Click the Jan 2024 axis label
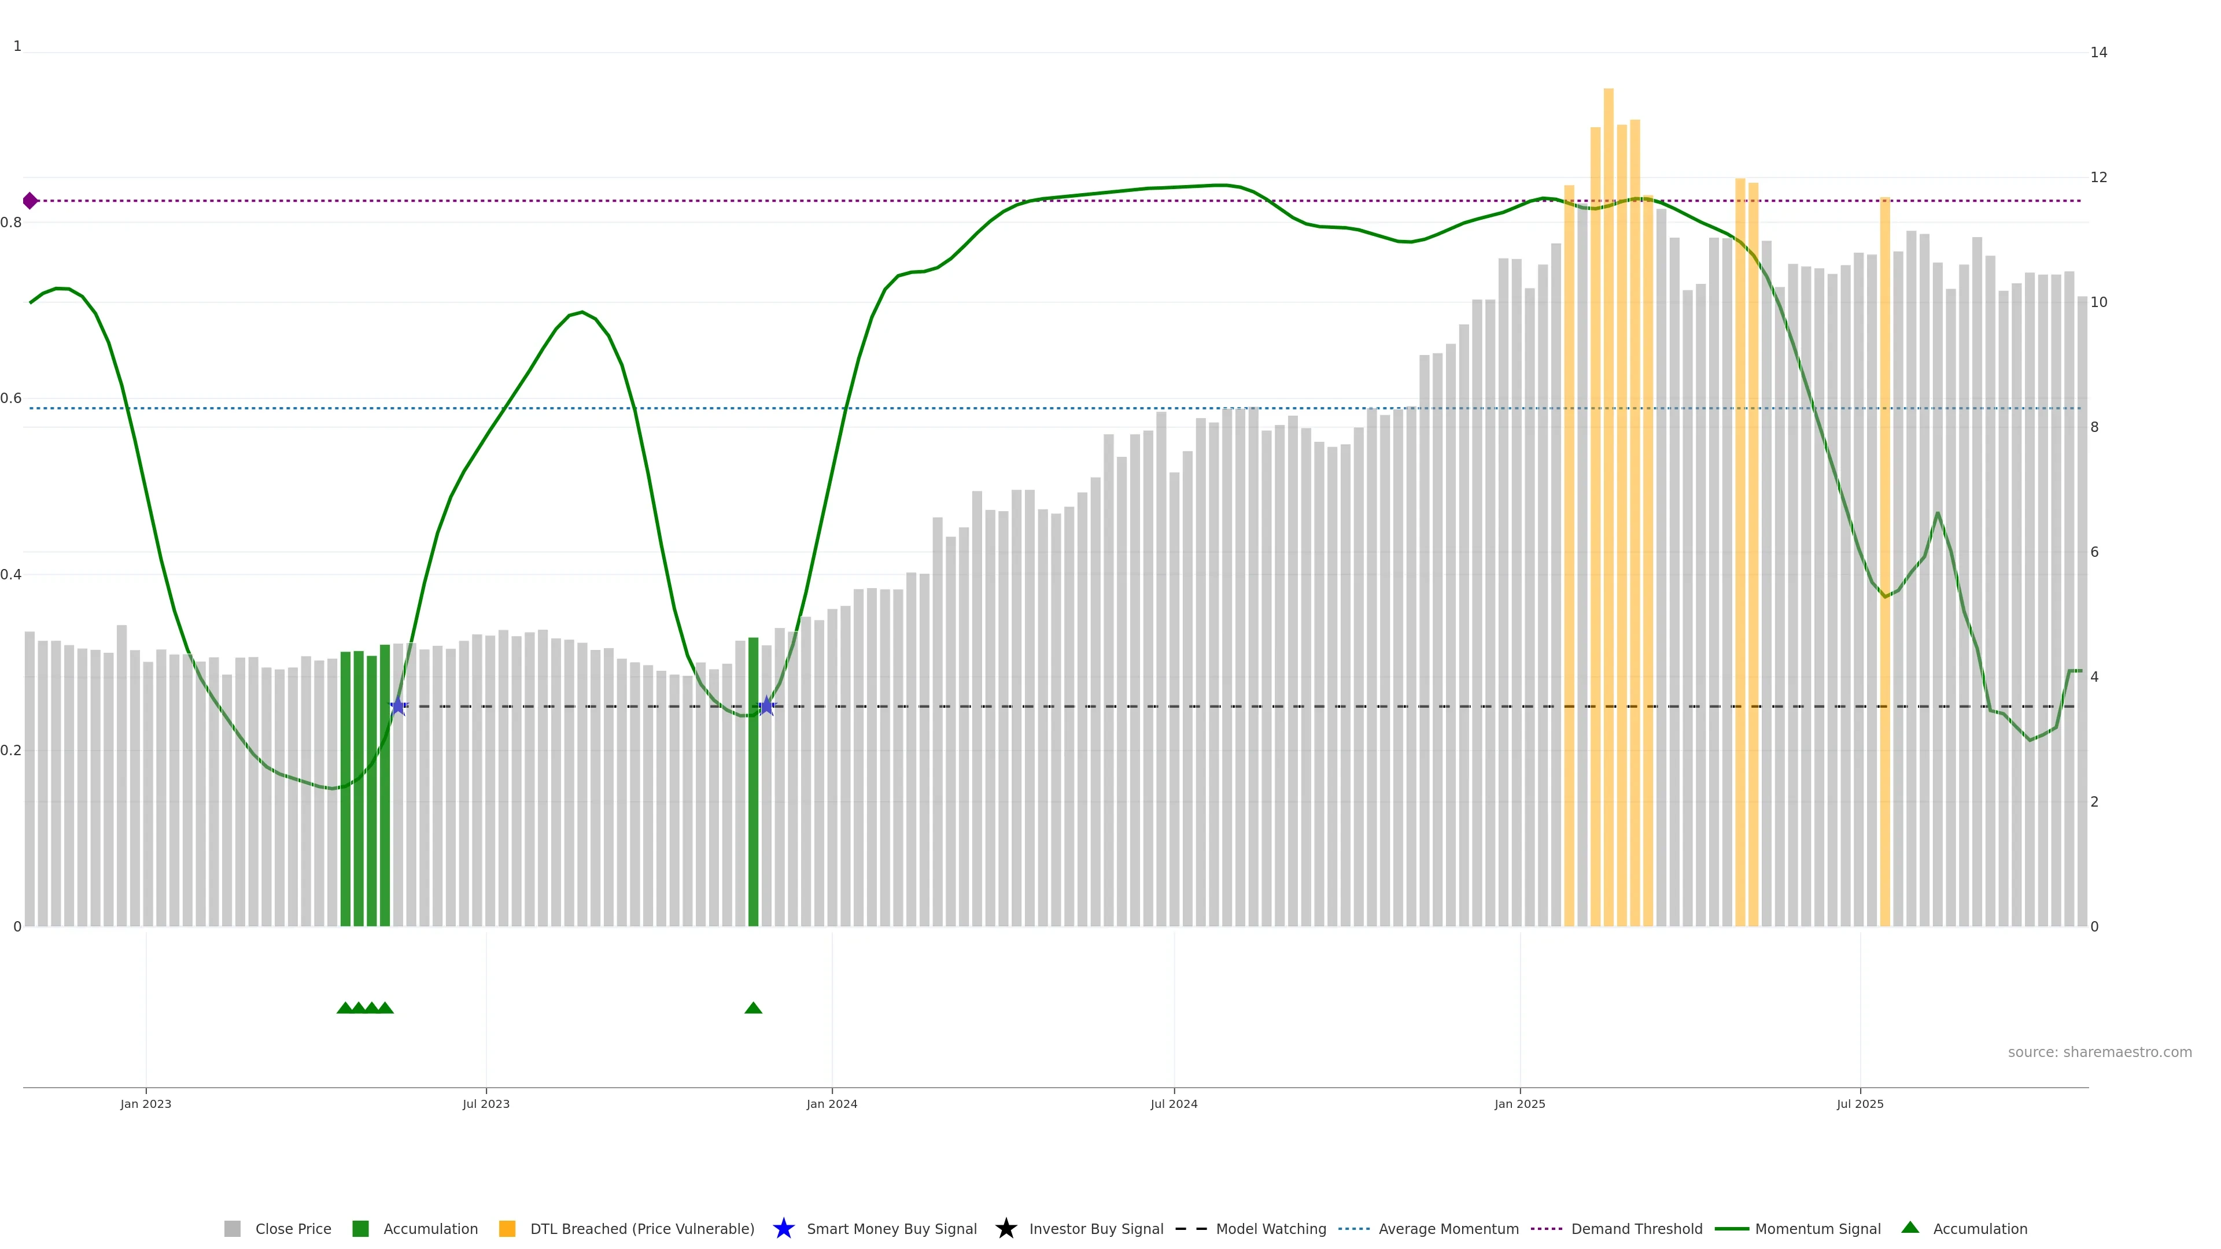Screen dimensions: 2221x1249 point(831,1103)
